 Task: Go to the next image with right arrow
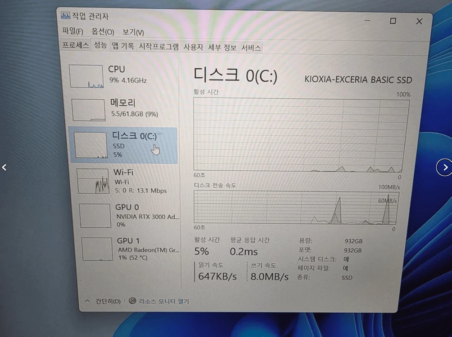tap(444, 167)
